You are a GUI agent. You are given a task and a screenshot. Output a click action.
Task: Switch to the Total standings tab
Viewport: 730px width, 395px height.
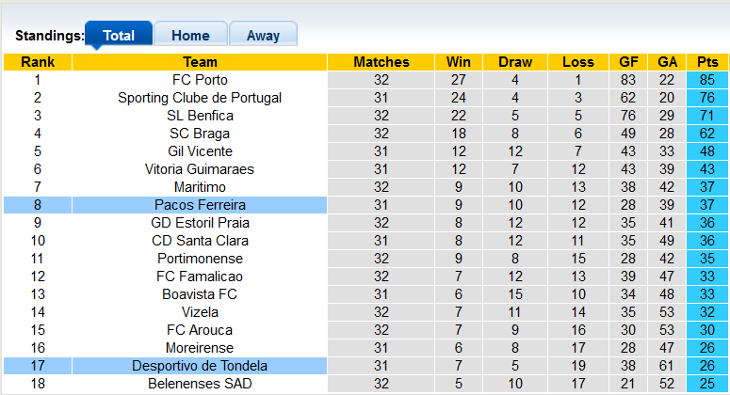(119, 36)
